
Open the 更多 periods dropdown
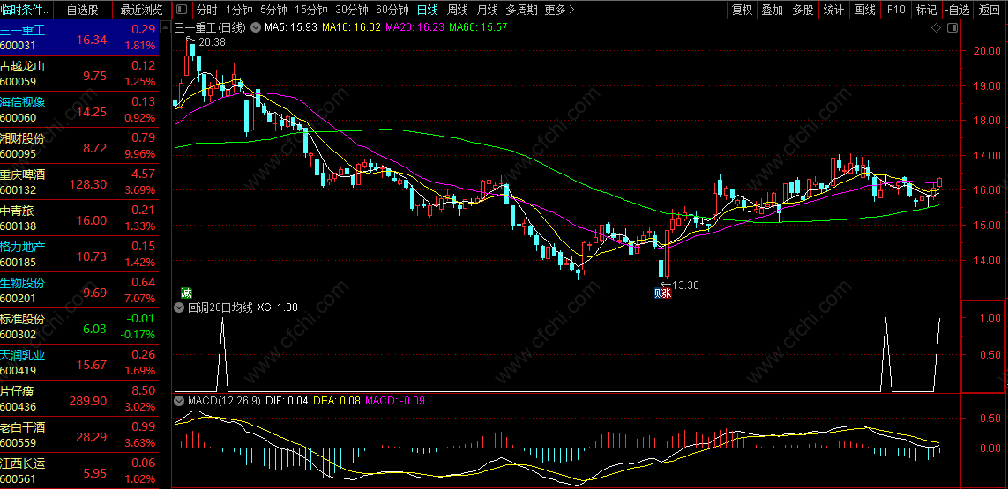point(559,10)
